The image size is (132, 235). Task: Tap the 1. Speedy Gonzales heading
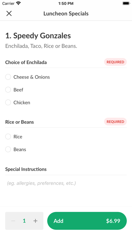pos(38,36)
